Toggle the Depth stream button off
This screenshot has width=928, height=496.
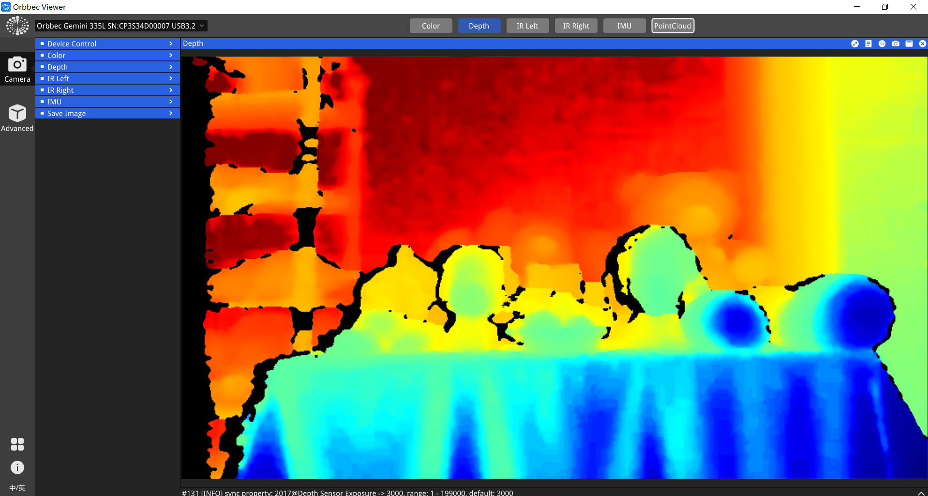click(x=479, y=26)
